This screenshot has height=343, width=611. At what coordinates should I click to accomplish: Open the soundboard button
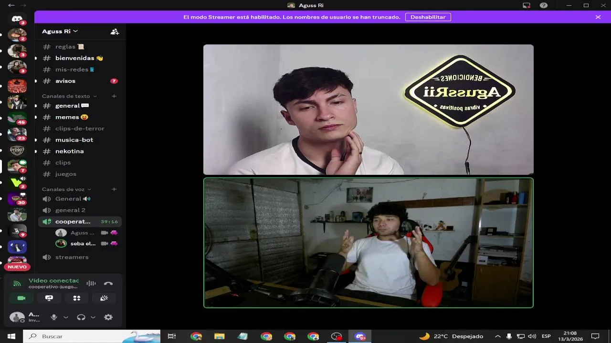(x=104, y=298)
